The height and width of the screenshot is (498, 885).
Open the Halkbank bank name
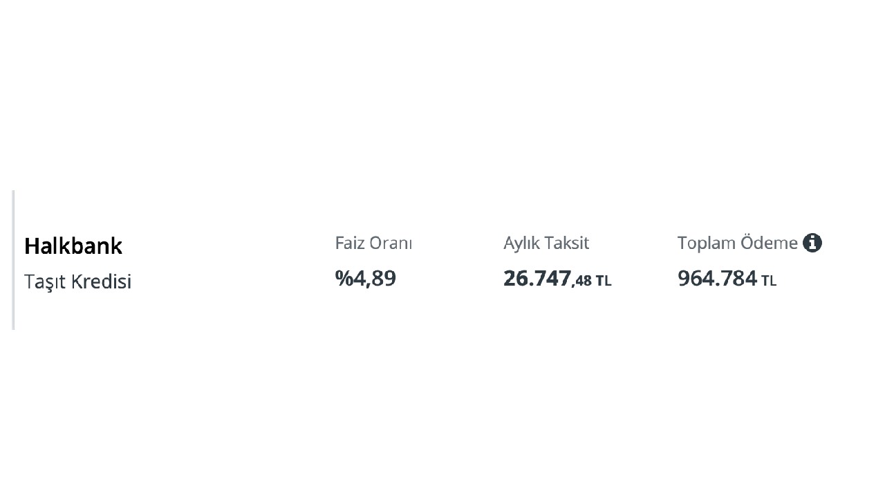(x=73, y=246)
